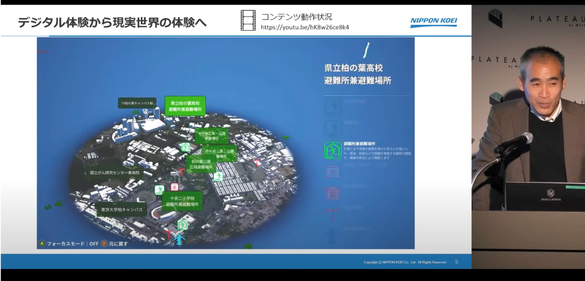Click the highlighted 避難所兼避難場所 legend icon
Viewport: 585px width, 281px height.
click(x=333, y=150)
